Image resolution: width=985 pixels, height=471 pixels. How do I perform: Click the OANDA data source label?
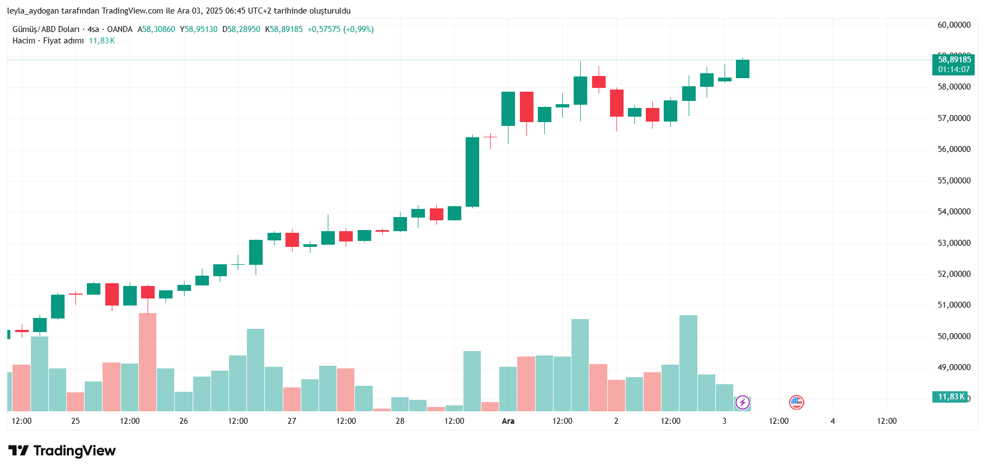(x=119, y=29)
